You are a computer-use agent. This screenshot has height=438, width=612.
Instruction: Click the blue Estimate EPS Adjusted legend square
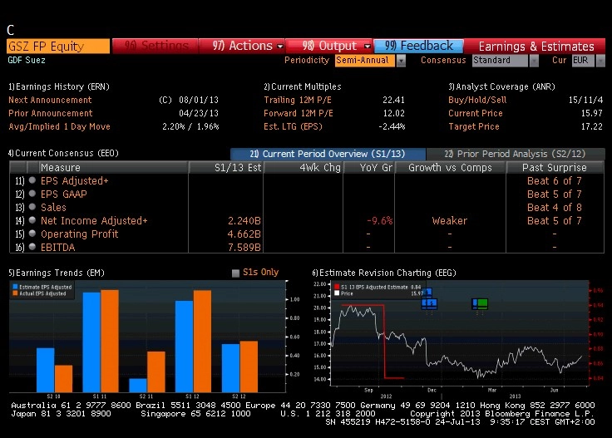15,287
